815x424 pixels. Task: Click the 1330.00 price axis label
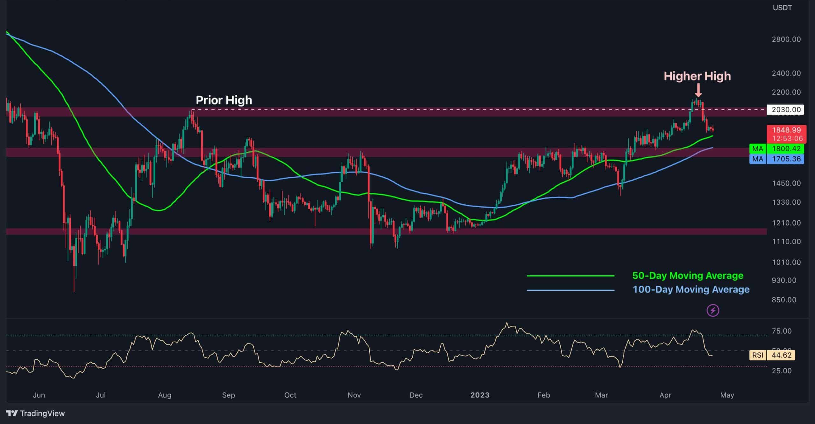tap(786, 202)
